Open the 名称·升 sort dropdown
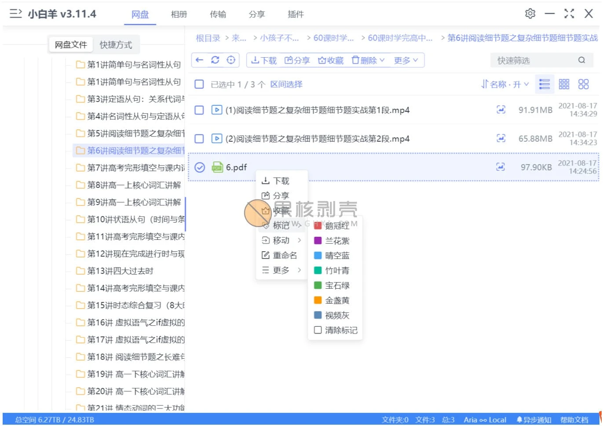 coord(505,84)
